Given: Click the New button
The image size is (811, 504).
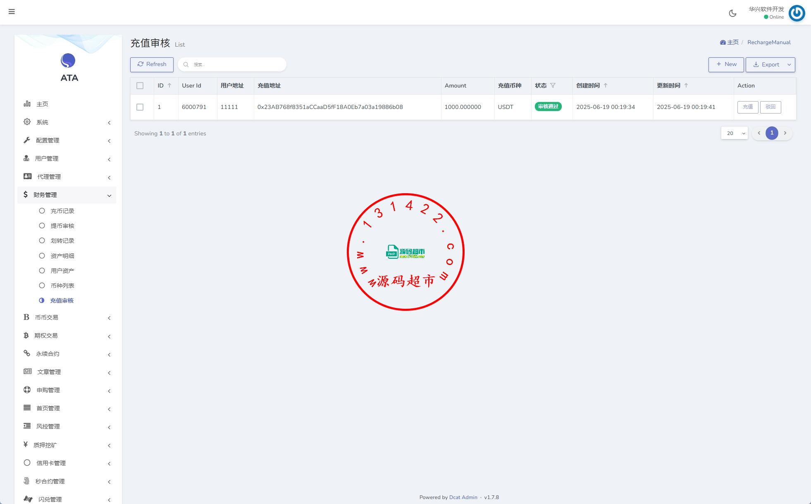Looking at the screenshot, I should coord(726,64).
